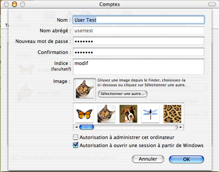Click the Nom abrégé field usertest
The height and width of the screenshot is (172, 219).
(139, 30)
